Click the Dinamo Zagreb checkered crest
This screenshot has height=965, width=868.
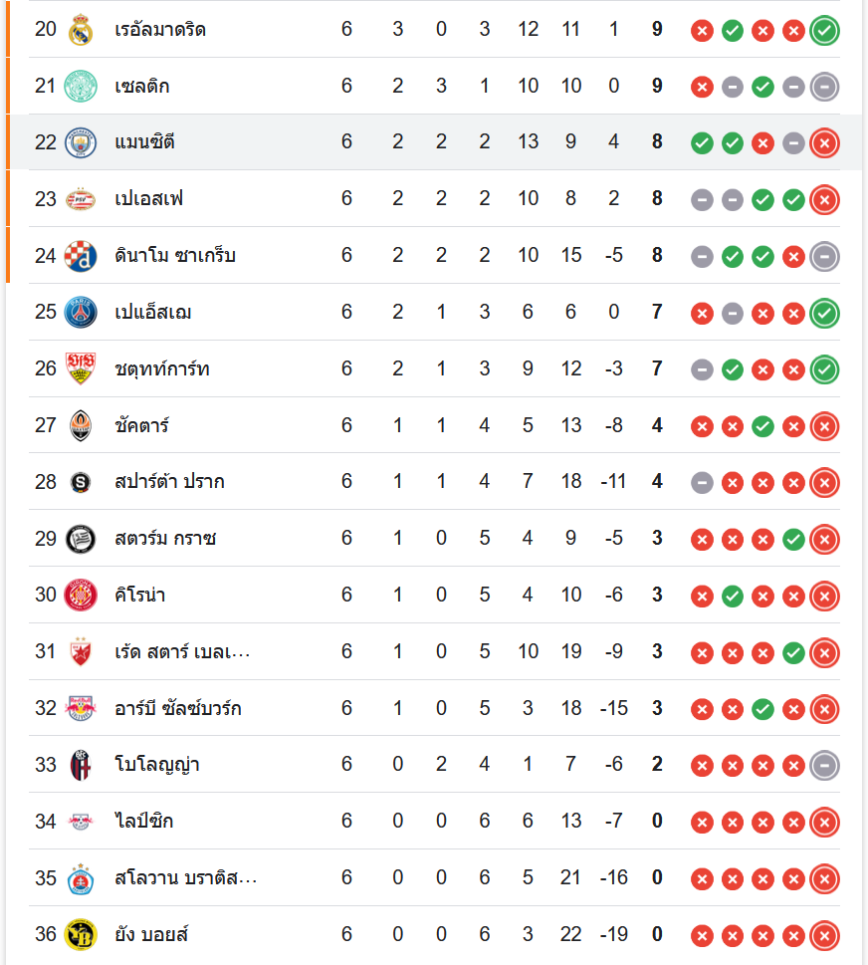80,256
